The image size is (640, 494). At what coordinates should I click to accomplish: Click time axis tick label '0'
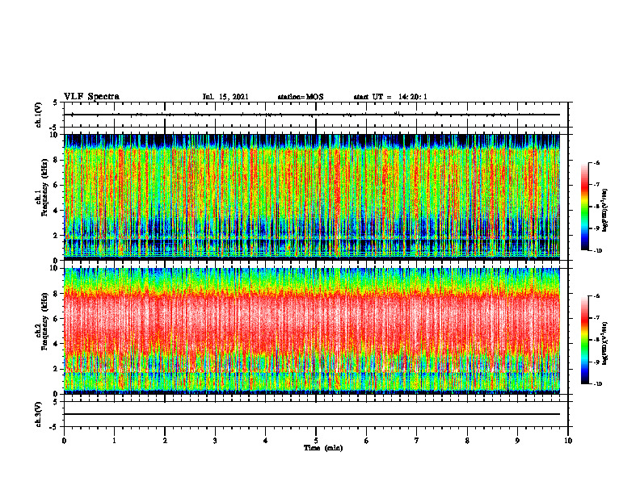(64, 441)
